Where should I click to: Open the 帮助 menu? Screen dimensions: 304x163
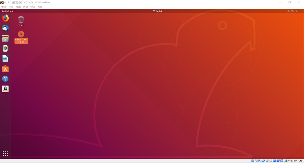coord(40,7)
